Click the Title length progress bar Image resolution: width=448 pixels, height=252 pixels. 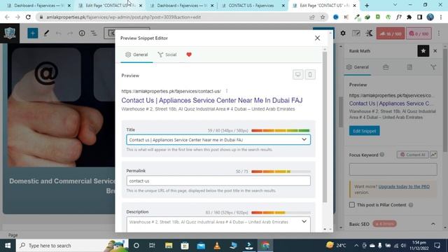click(281, 131)
